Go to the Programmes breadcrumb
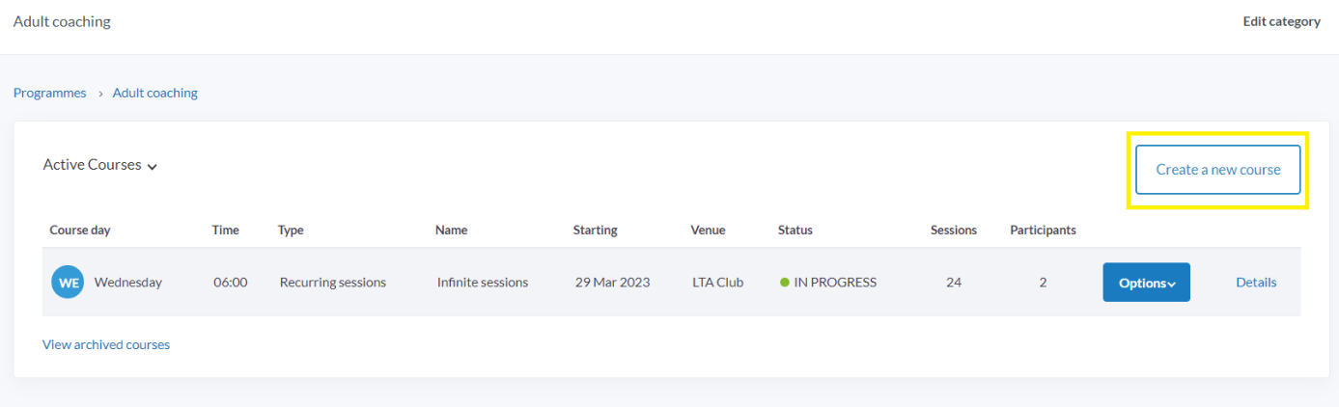The height and width of the screenshot is (407, 1339). (x=50, y=94)
